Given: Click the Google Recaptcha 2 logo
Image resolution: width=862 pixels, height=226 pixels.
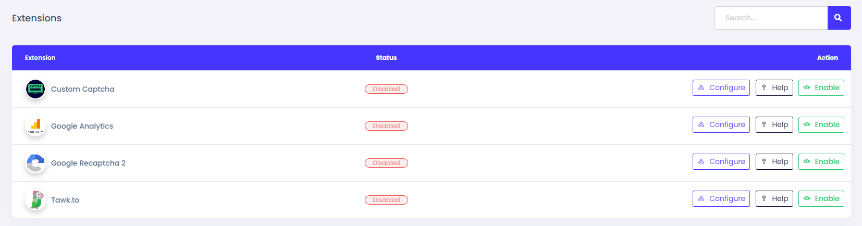Looking at the screenshot, I should [x=35, y=163].
